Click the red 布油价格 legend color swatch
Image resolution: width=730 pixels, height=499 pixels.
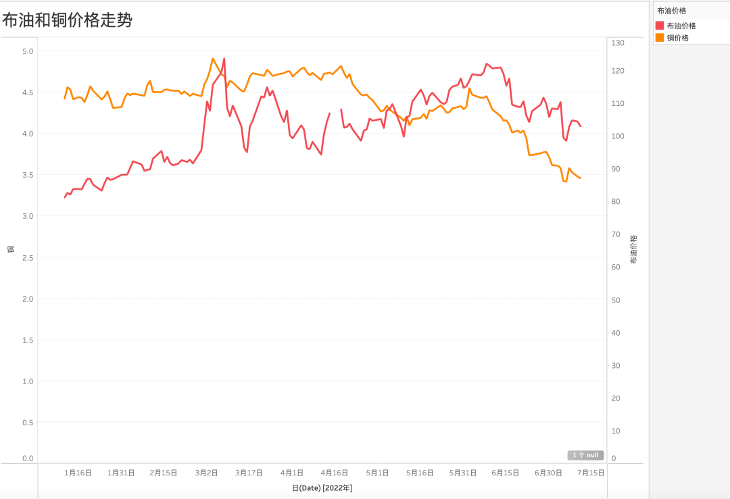point(660,26)
